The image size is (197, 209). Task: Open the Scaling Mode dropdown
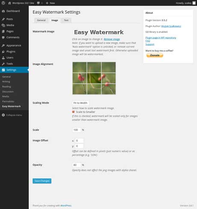pos(81,103)
